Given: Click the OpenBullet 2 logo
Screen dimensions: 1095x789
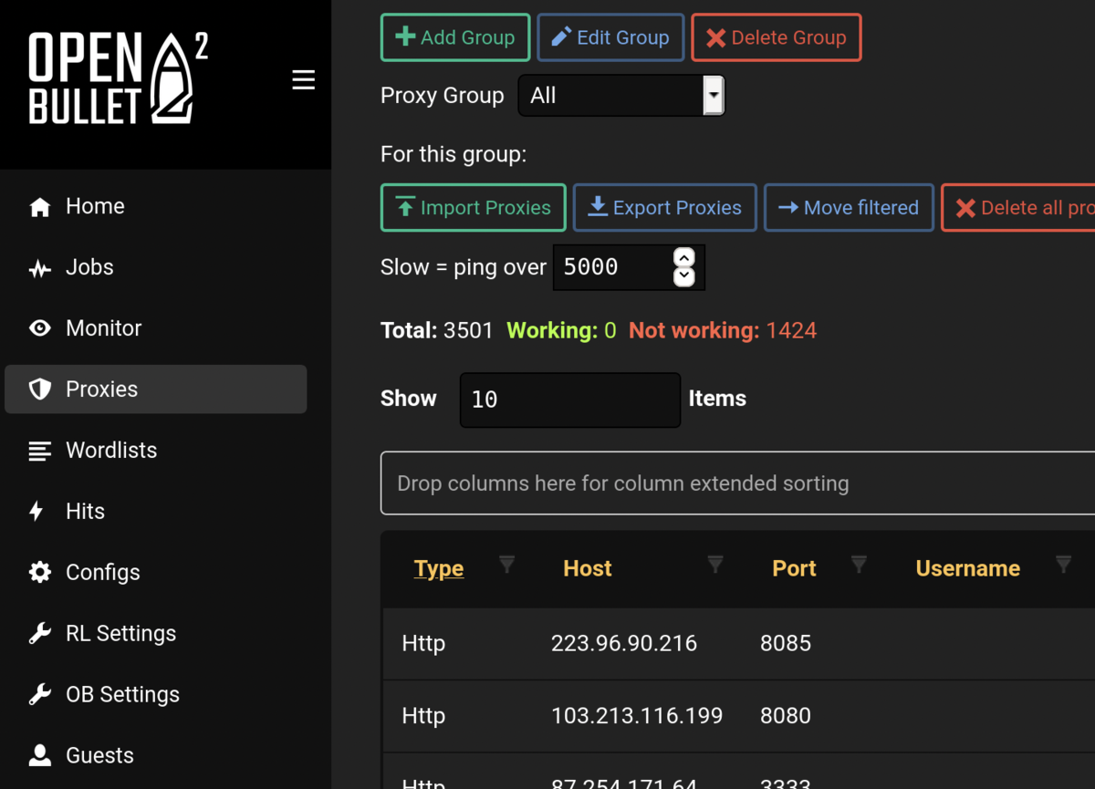Looking at the screenshot, I should 119,78.
